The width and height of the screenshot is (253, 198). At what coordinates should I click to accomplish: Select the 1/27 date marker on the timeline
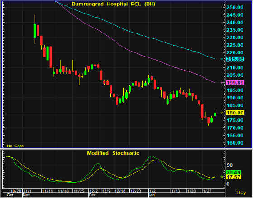[x=207, y=191]
